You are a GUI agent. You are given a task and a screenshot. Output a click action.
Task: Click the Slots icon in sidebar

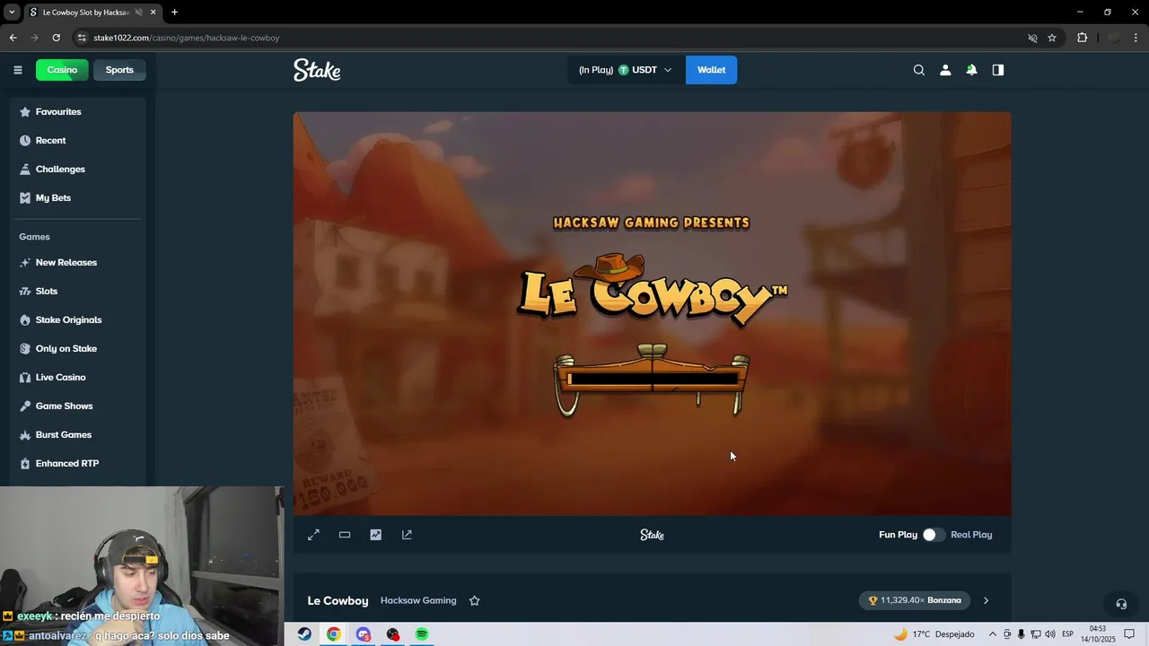pyautogui.click(x=25, y=291)
